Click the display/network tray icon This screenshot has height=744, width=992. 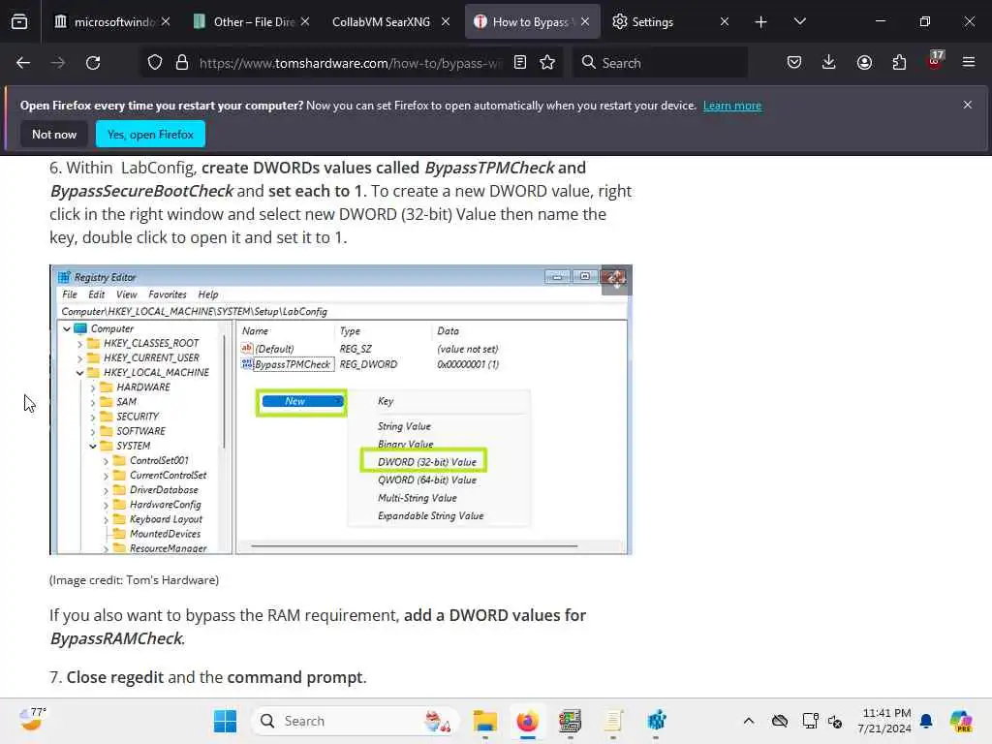(x=810, y=721)
